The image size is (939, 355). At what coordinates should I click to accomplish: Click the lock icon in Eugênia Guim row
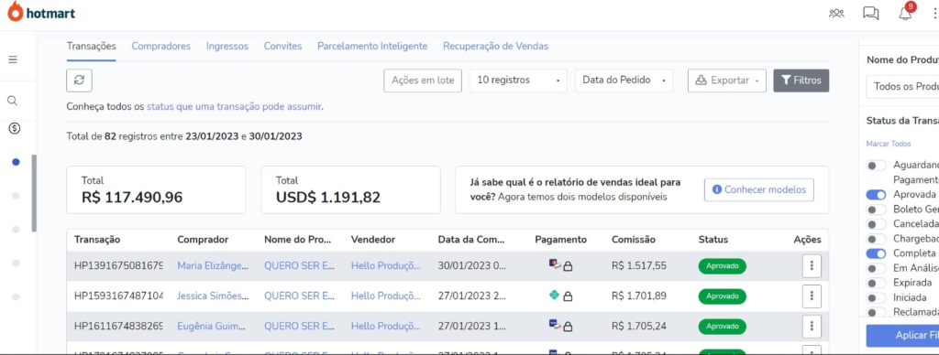pyautogui.click(x=568, y=327)
